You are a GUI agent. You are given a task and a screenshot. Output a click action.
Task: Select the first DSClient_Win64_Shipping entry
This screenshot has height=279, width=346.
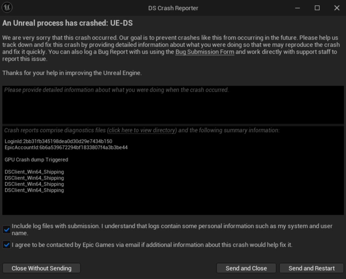[34, 172]
